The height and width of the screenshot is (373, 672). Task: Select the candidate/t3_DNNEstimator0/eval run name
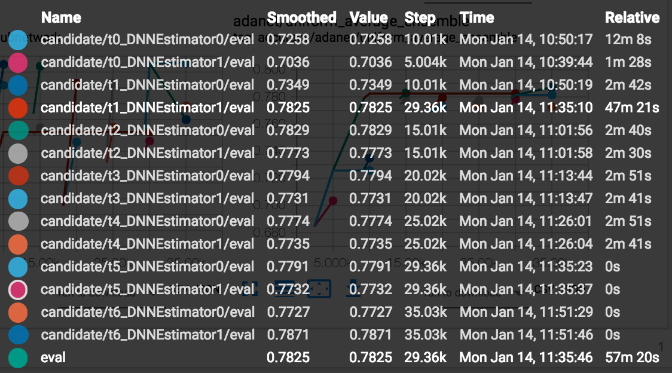148,176
